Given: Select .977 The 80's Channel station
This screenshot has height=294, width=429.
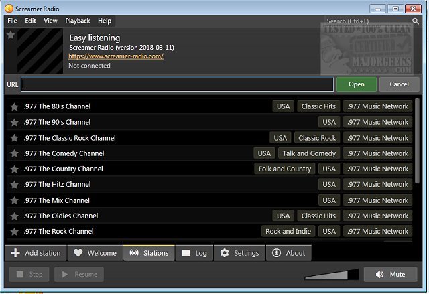Looking at the screenshot, I should 209,106.
